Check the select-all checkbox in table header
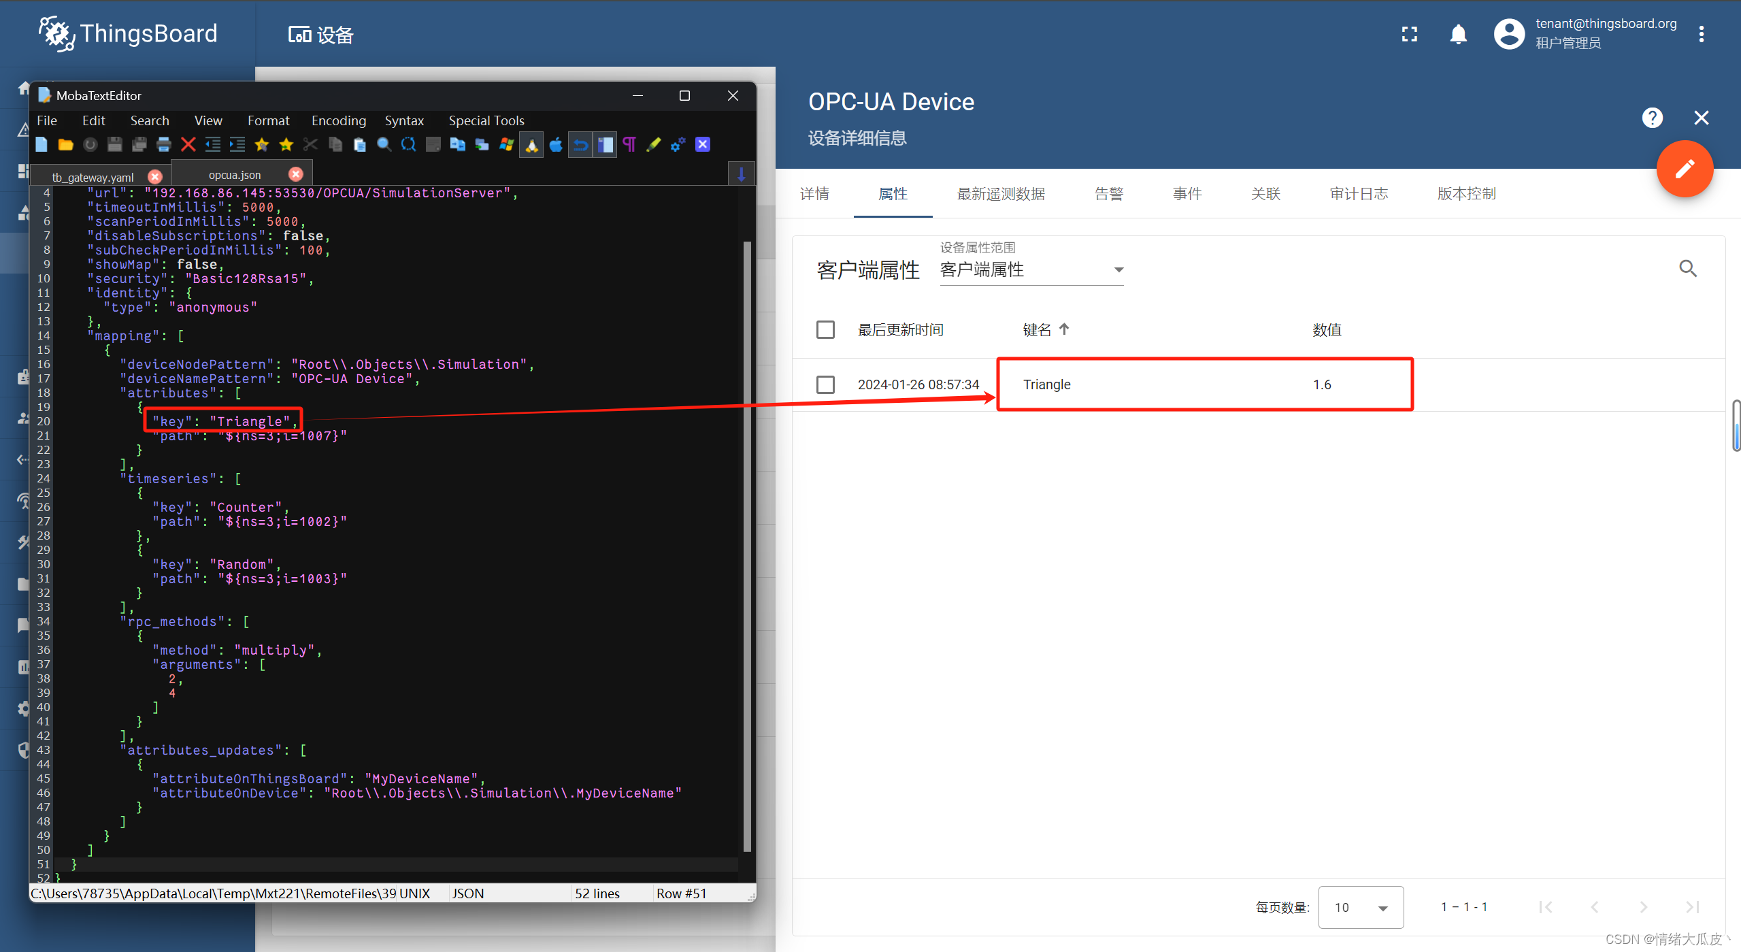1741x952 pixels. point(825,330)
